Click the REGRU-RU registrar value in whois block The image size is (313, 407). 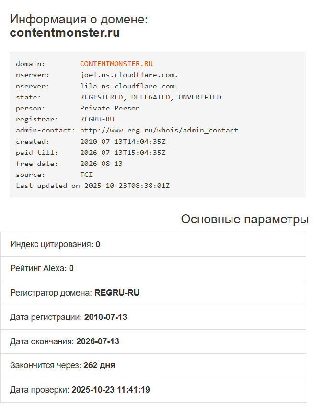(97, 119)
